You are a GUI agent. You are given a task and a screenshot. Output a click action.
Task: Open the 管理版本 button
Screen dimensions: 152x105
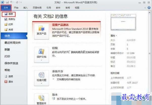pos(41,99)
